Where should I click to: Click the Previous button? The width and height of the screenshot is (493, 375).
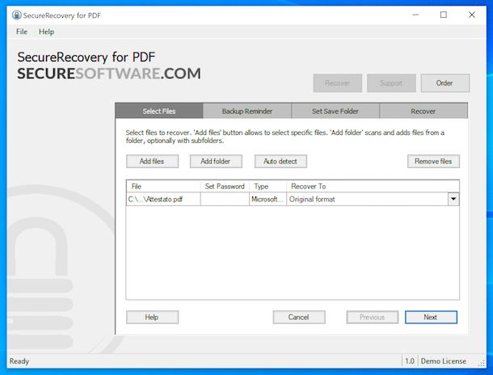(x=373, y=317)
